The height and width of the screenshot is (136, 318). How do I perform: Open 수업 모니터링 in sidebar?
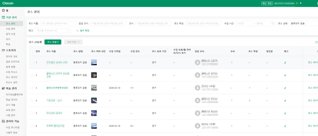tap(13, 127)
